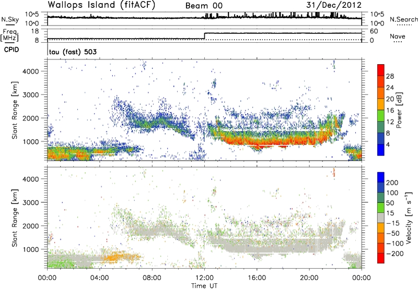Click the 'tau (fast) 503' text
Image resolution: width=418 pixels, height=289 pixels.
pyautogui.click(x=73, y=52)
